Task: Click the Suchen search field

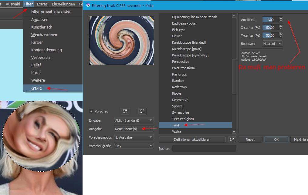Action: 205,148
